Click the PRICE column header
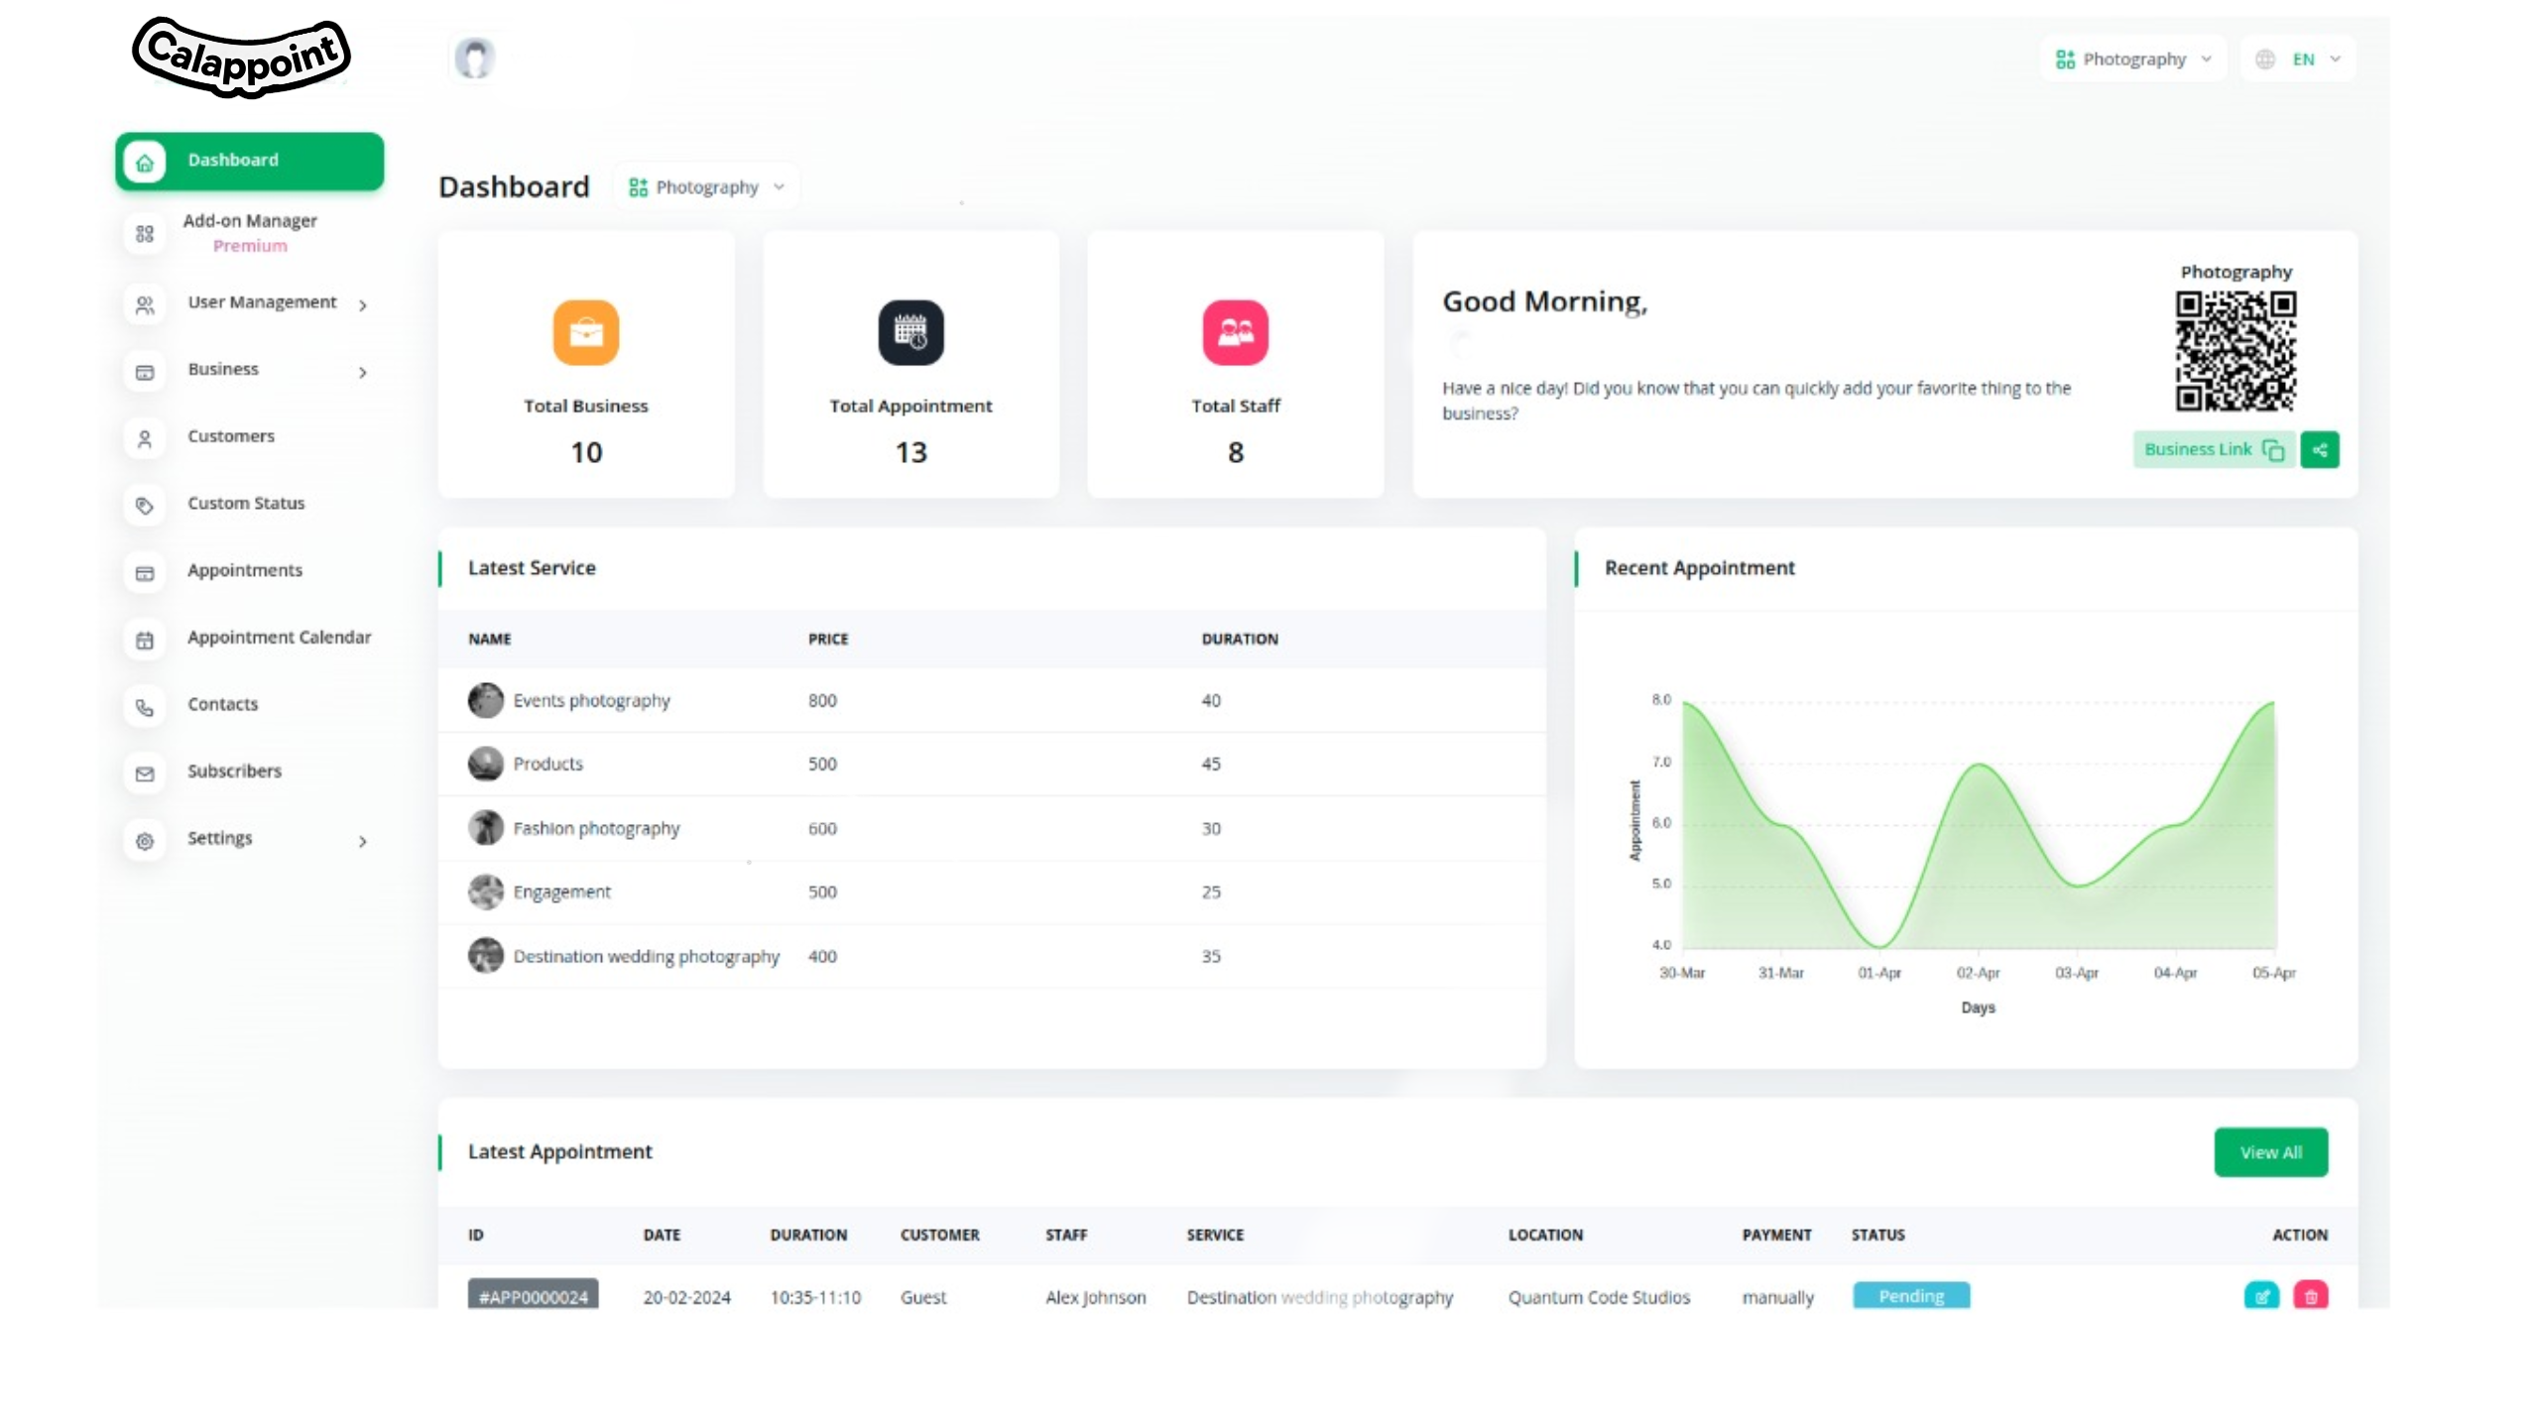Image resolution: width=2539 pixels, height=1428 pixels. point(828,639)
